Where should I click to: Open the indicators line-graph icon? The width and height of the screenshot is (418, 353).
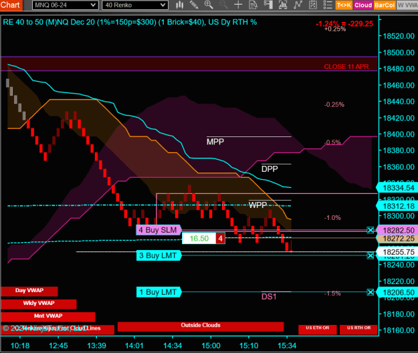pyautogui.click(x=298, y=5)
